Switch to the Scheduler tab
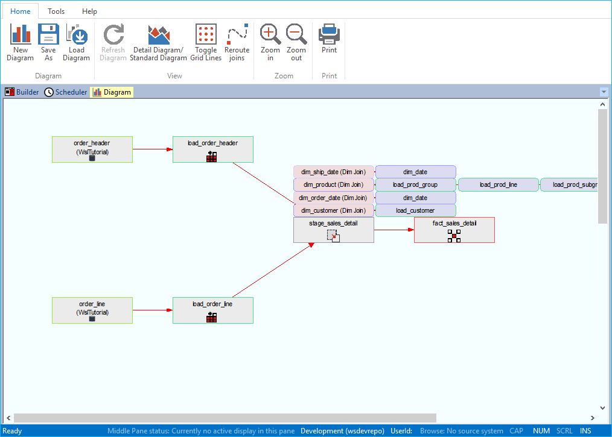Viewport: 612px width, 437px height. pos(66,92)
